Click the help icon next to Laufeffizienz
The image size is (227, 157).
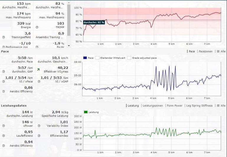[x=4, y=136]
